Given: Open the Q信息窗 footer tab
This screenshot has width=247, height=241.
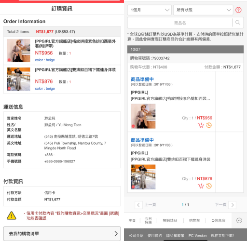Looking at the screenshot, I should pyautogui.click(x=218, y=220).
